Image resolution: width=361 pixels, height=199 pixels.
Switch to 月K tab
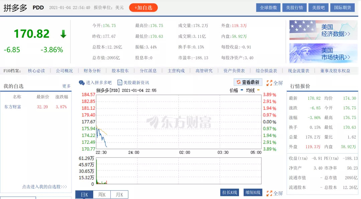(x=119, y=195)
